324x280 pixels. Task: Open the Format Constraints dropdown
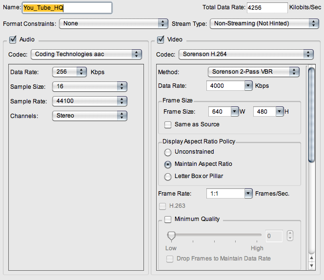coord(113,23)
